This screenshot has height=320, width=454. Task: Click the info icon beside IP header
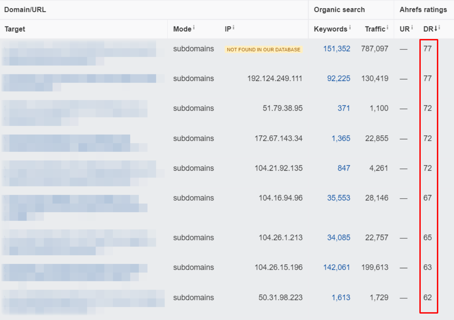point(233,27)
